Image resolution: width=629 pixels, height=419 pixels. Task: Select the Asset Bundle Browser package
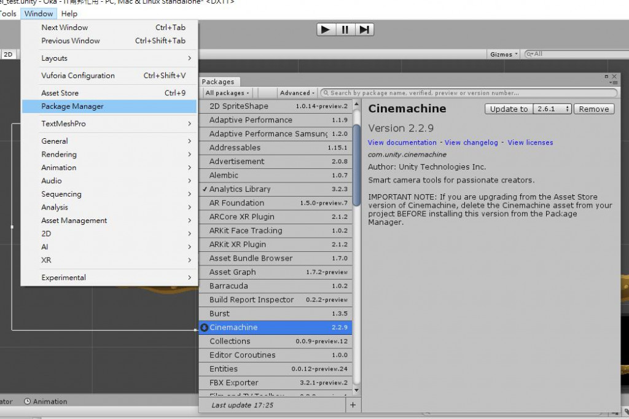pos(276,259)
